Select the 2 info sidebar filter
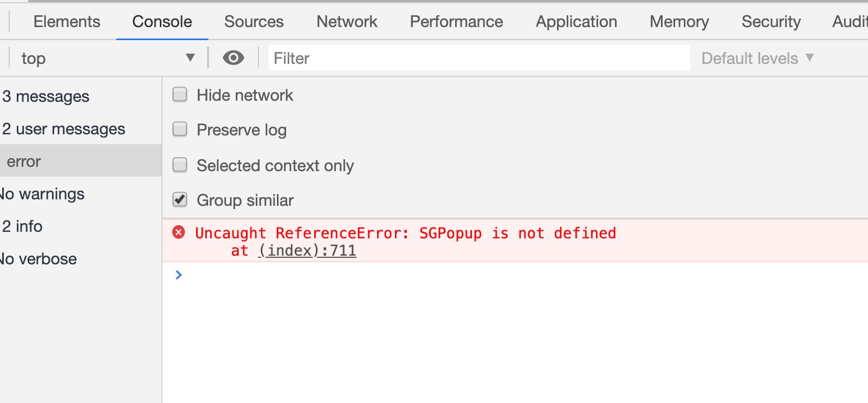 click(81, 226)
